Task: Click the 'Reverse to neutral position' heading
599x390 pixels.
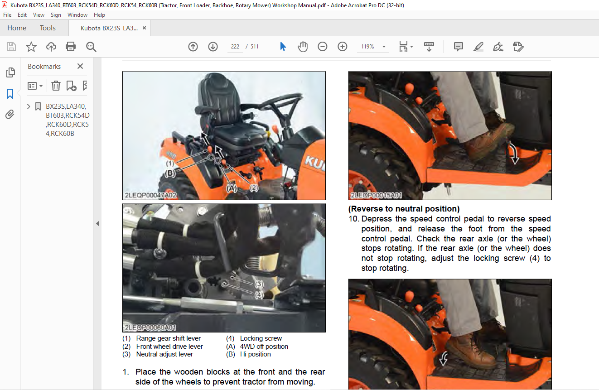Action: pyautogui.click(x=404, y=209)
